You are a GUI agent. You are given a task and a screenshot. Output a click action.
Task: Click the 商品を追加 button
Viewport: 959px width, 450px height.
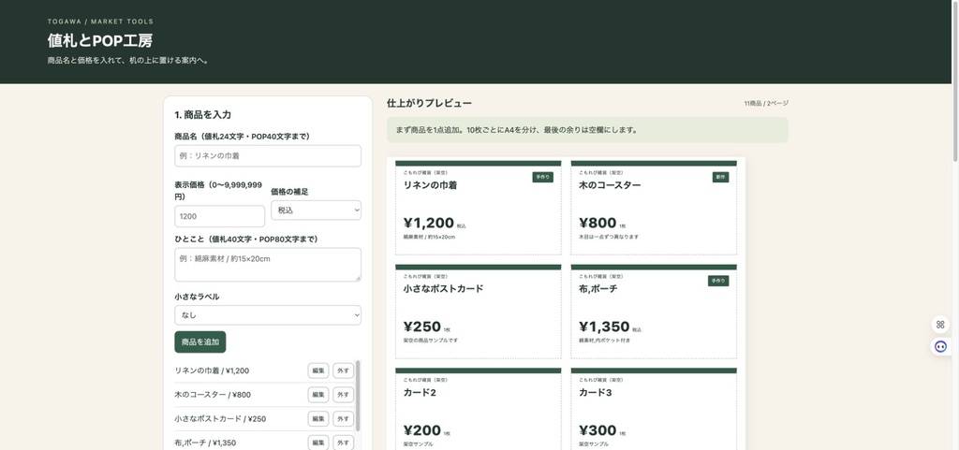click(x=200, y=341)
